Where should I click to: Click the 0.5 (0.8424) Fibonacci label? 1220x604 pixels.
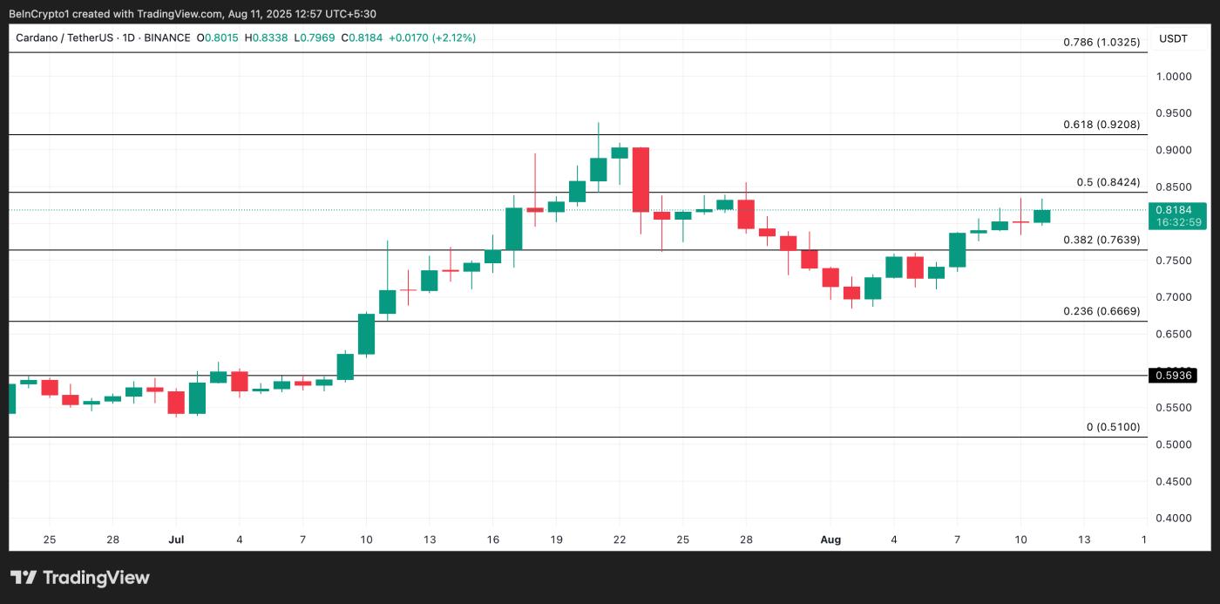1108,182
